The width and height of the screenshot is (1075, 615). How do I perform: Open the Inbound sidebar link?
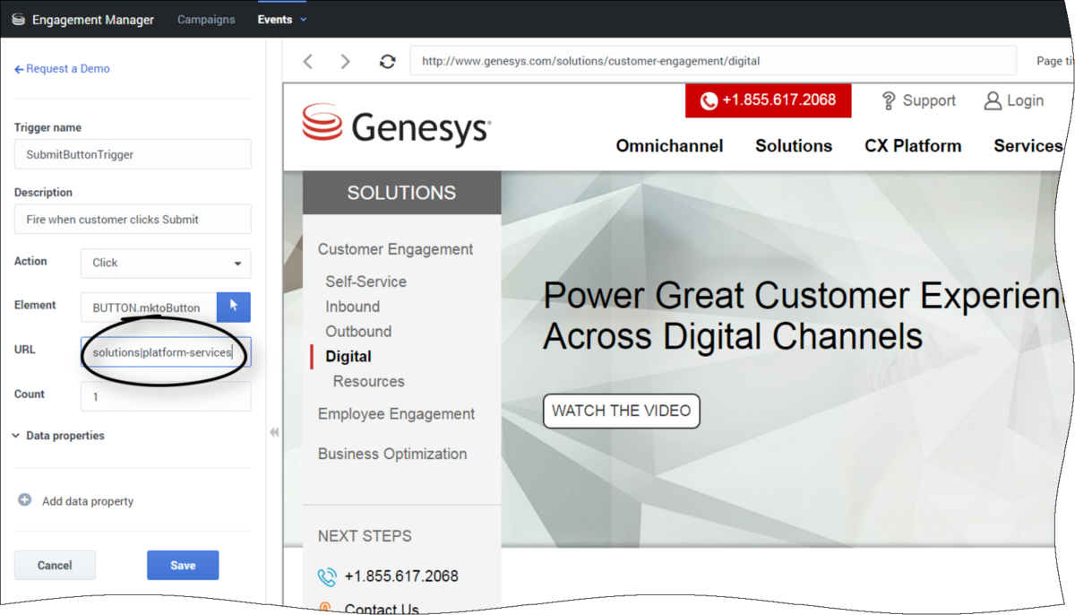click(x=353, y=307)
